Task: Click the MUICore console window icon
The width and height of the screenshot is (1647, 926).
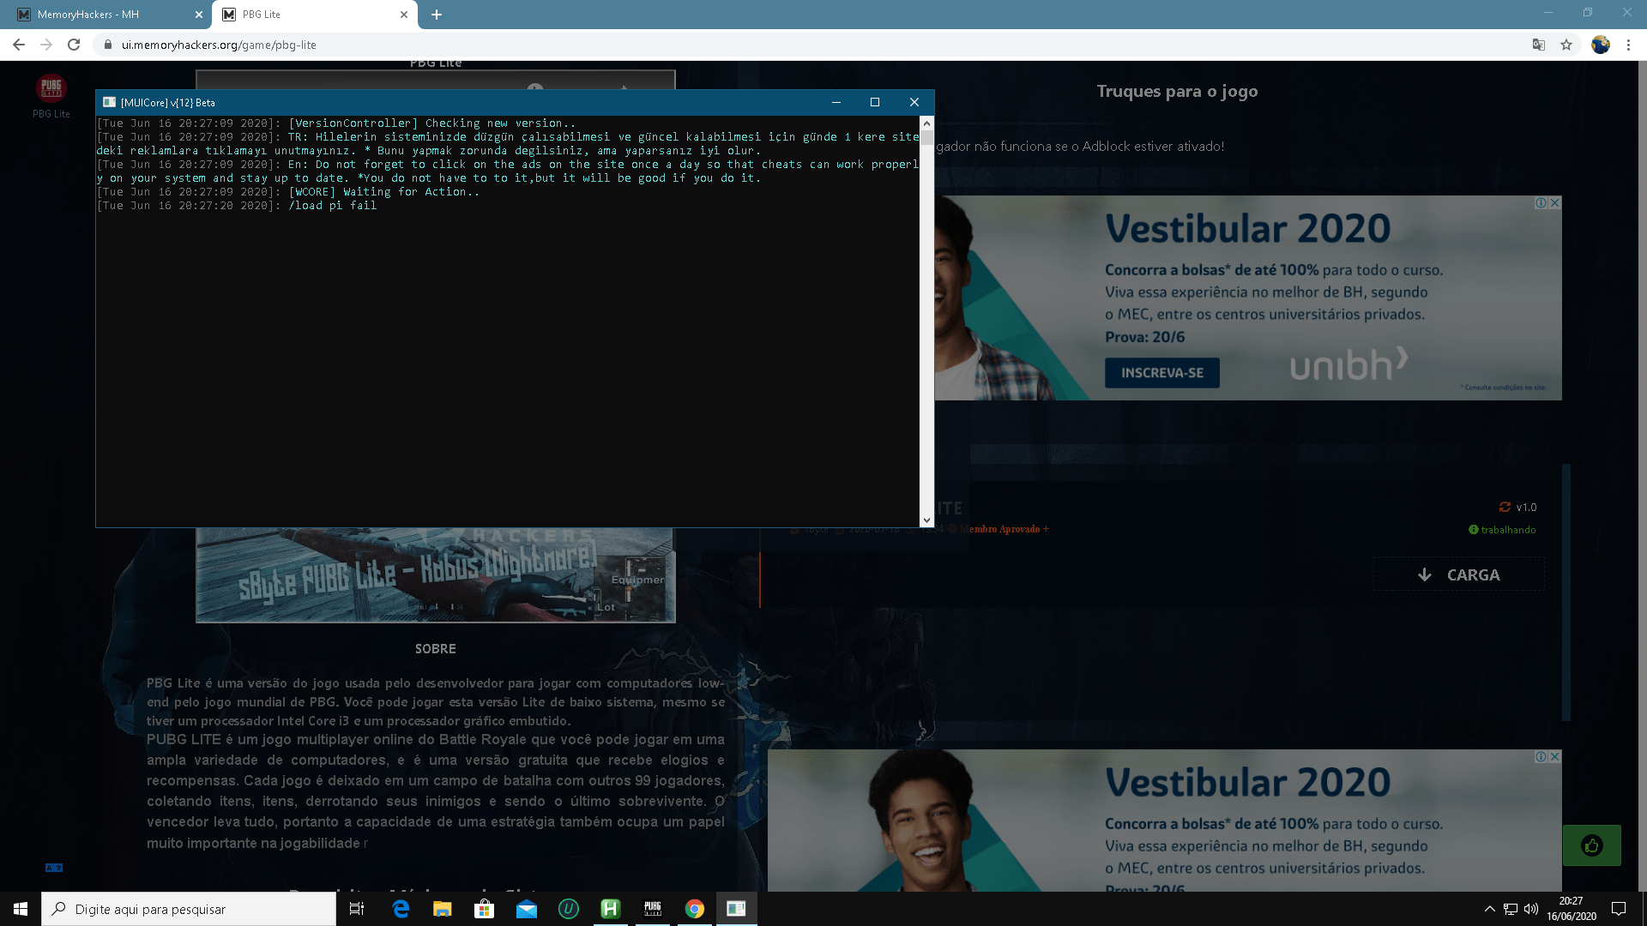Action: click(x=109, y=102)
